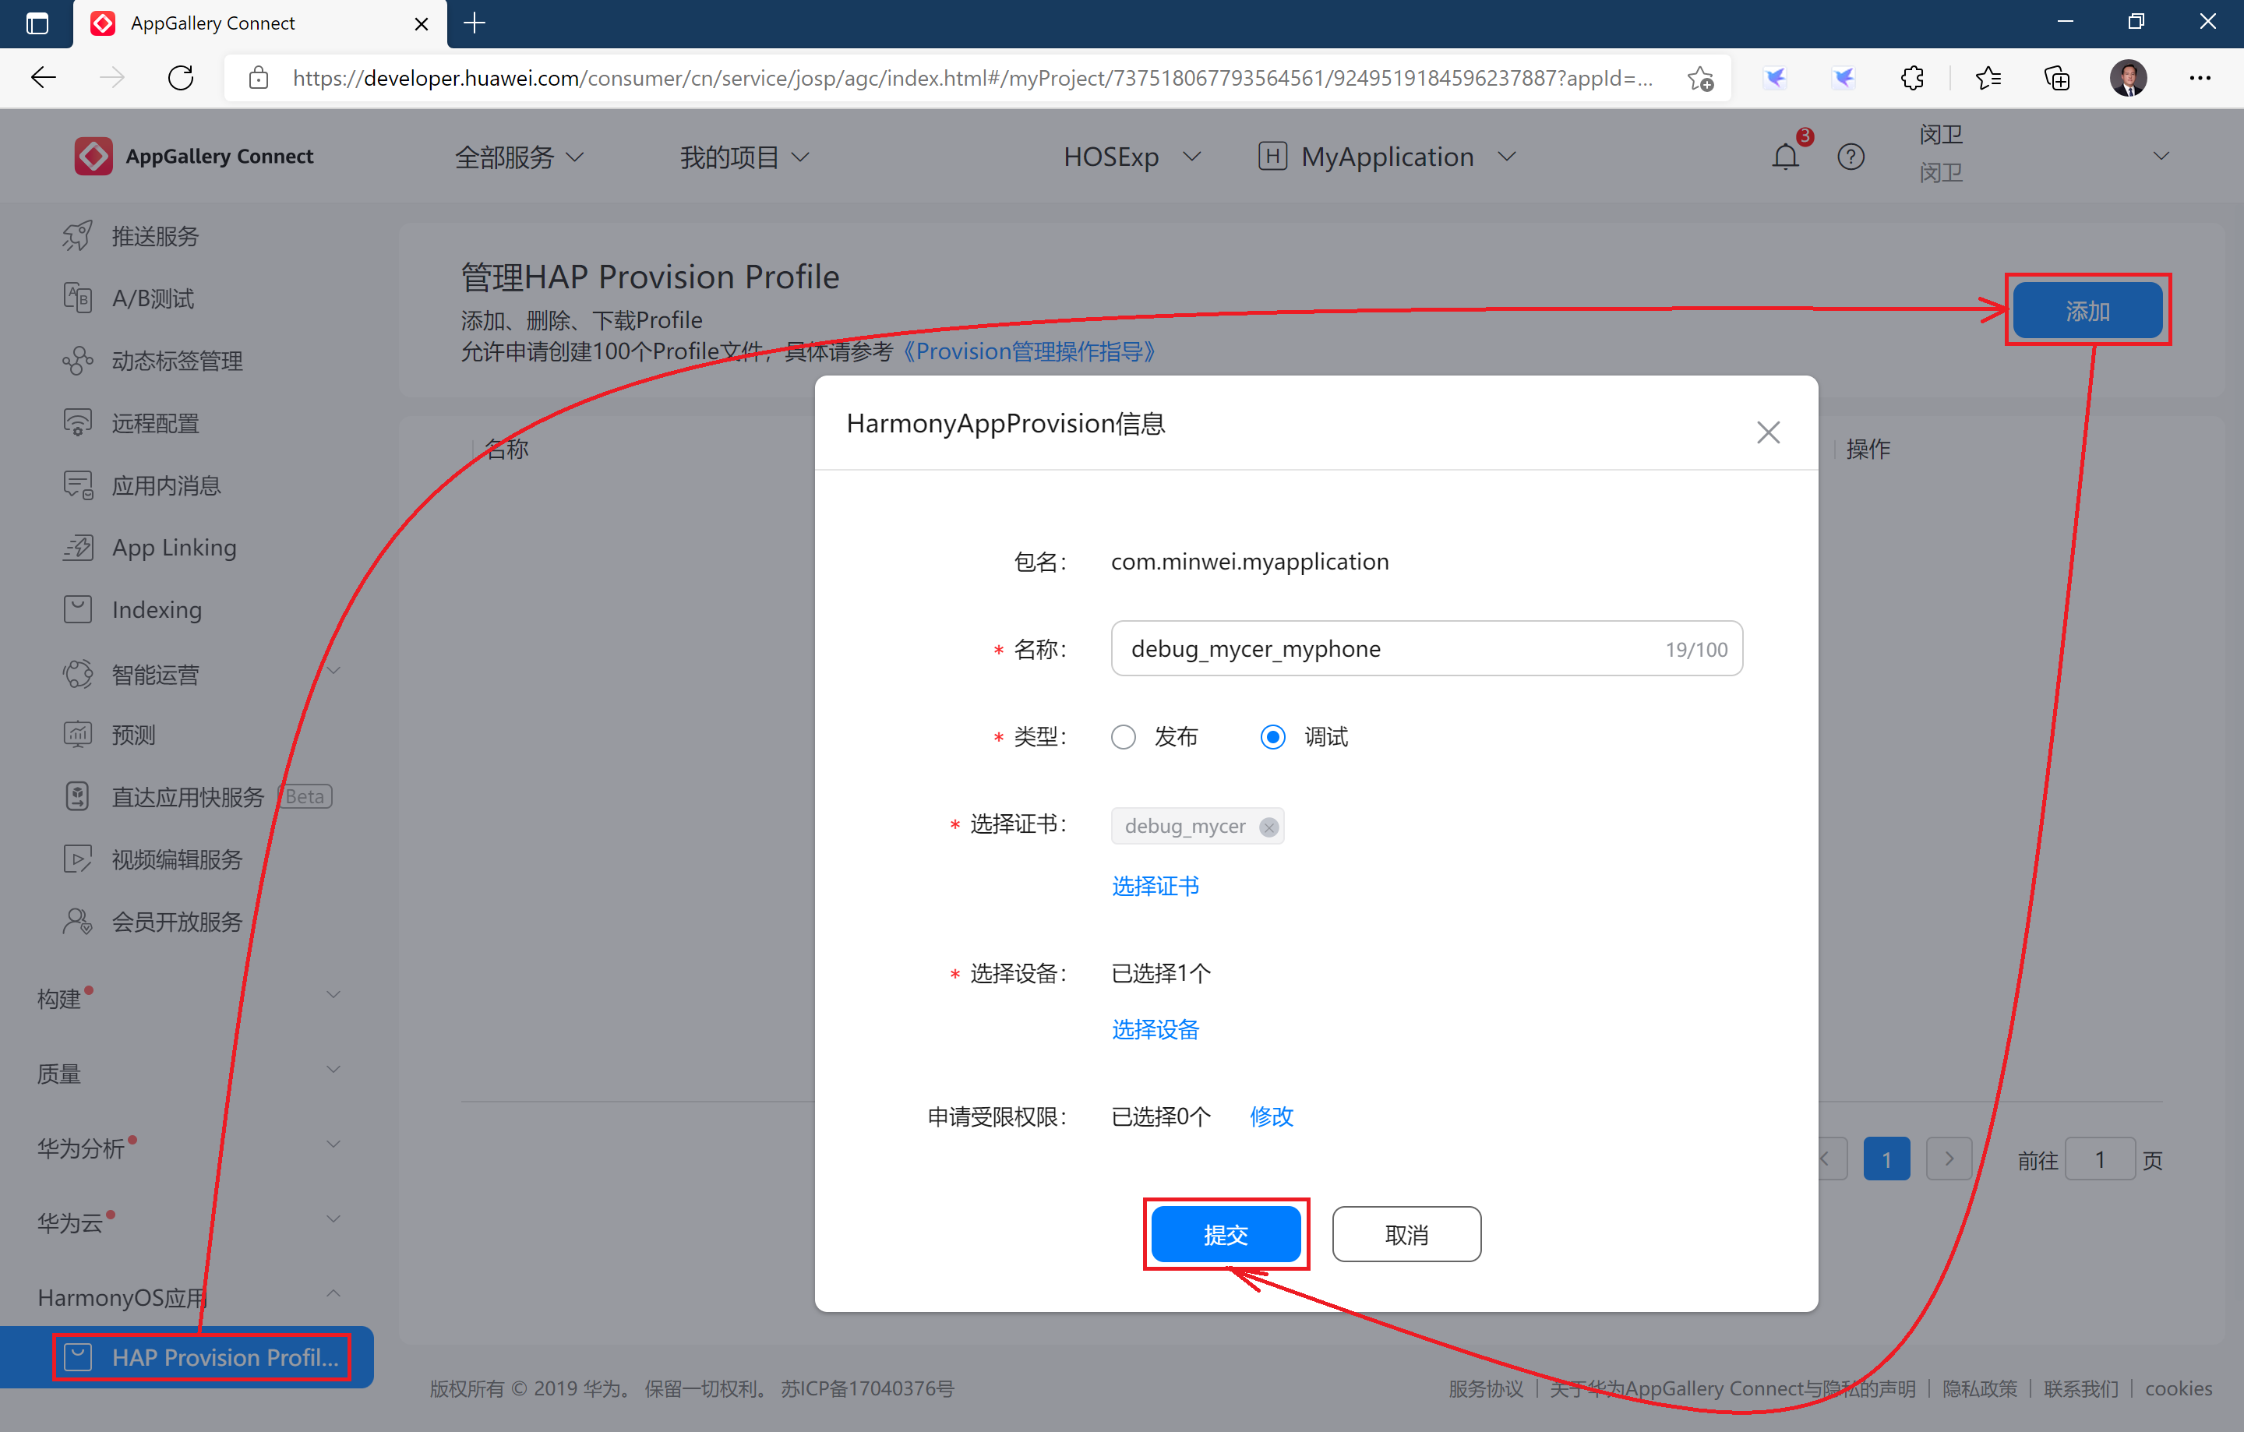2244x1432 pixels.
Task: Click the HAP Provision Profile sidebar icon
Action: pos(77,1356)
